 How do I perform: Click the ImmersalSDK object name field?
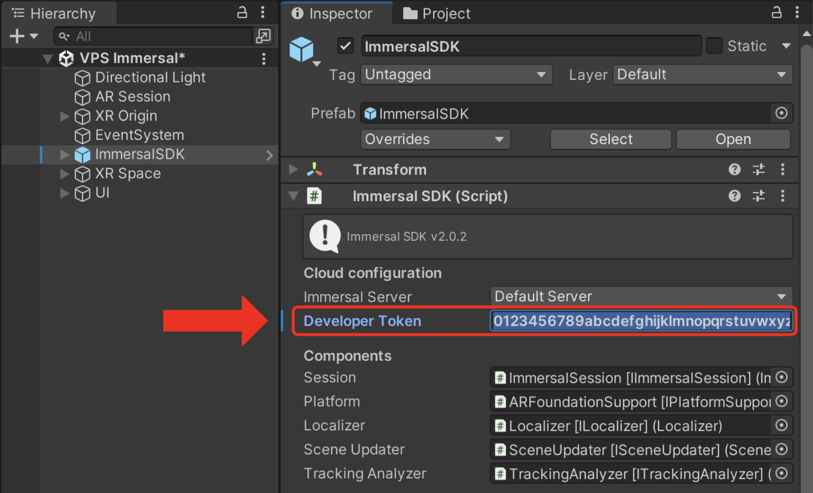531,46
